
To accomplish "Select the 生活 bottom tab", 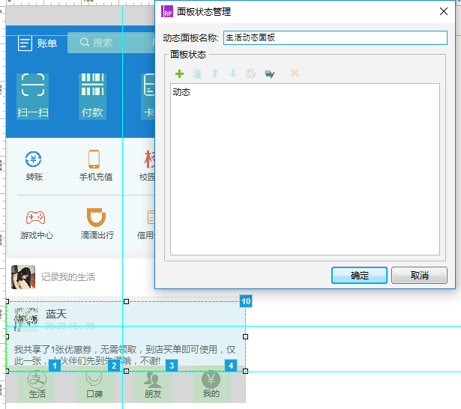I will 37,385.
